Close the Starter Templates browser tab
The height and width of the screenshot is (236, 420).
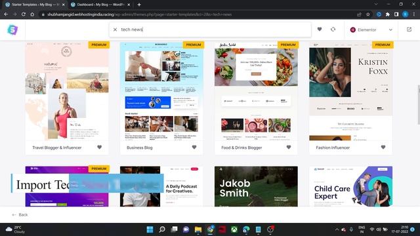[64, 5]
